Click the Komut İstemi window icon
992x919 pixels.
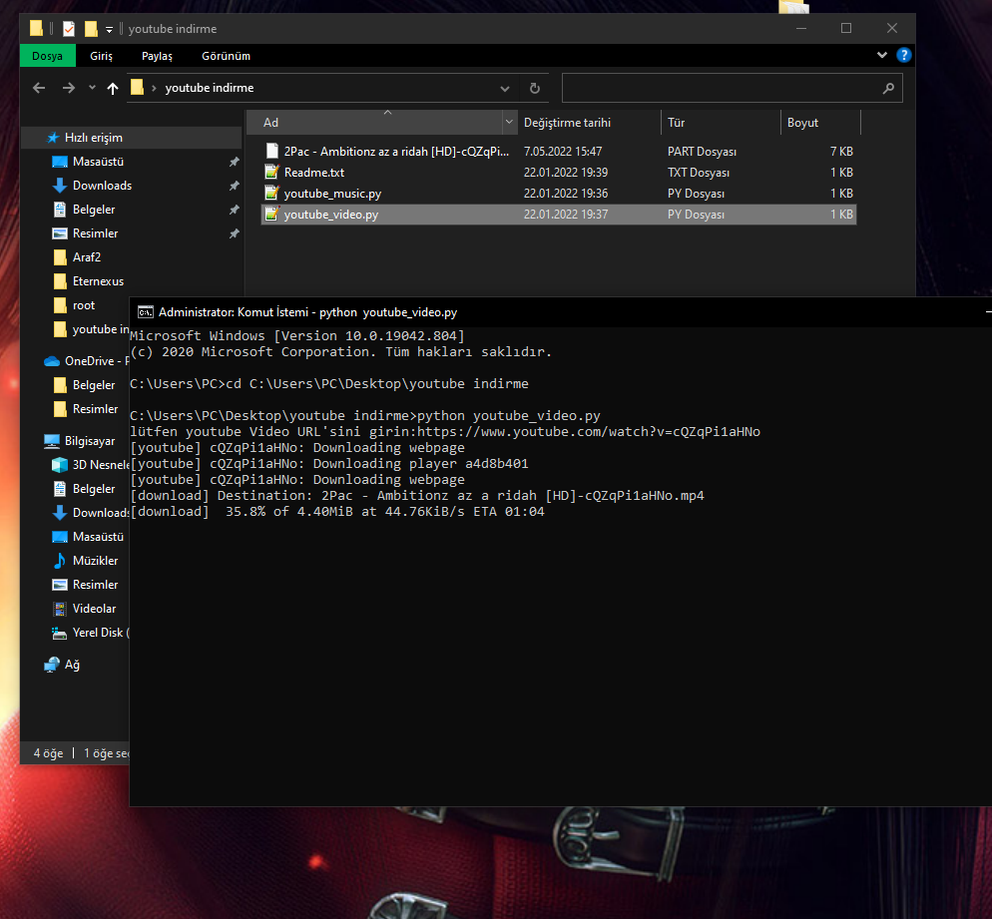(146, 312)
